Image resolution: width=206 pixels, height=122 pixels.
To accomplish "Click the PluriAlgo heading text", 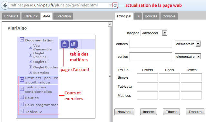I will pyautogui.click(x=17, y=28).
